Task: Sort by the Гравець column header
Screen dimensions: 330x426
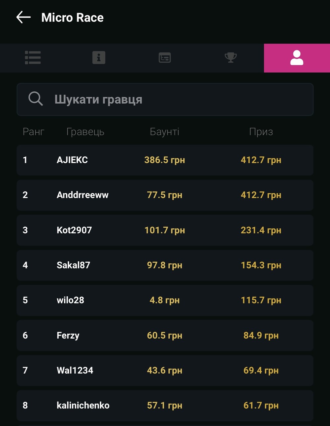Action: point(85,132)
